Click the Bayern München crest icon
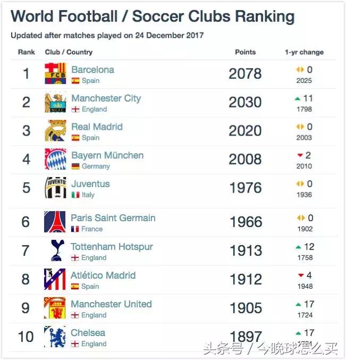 coord(55,160)
